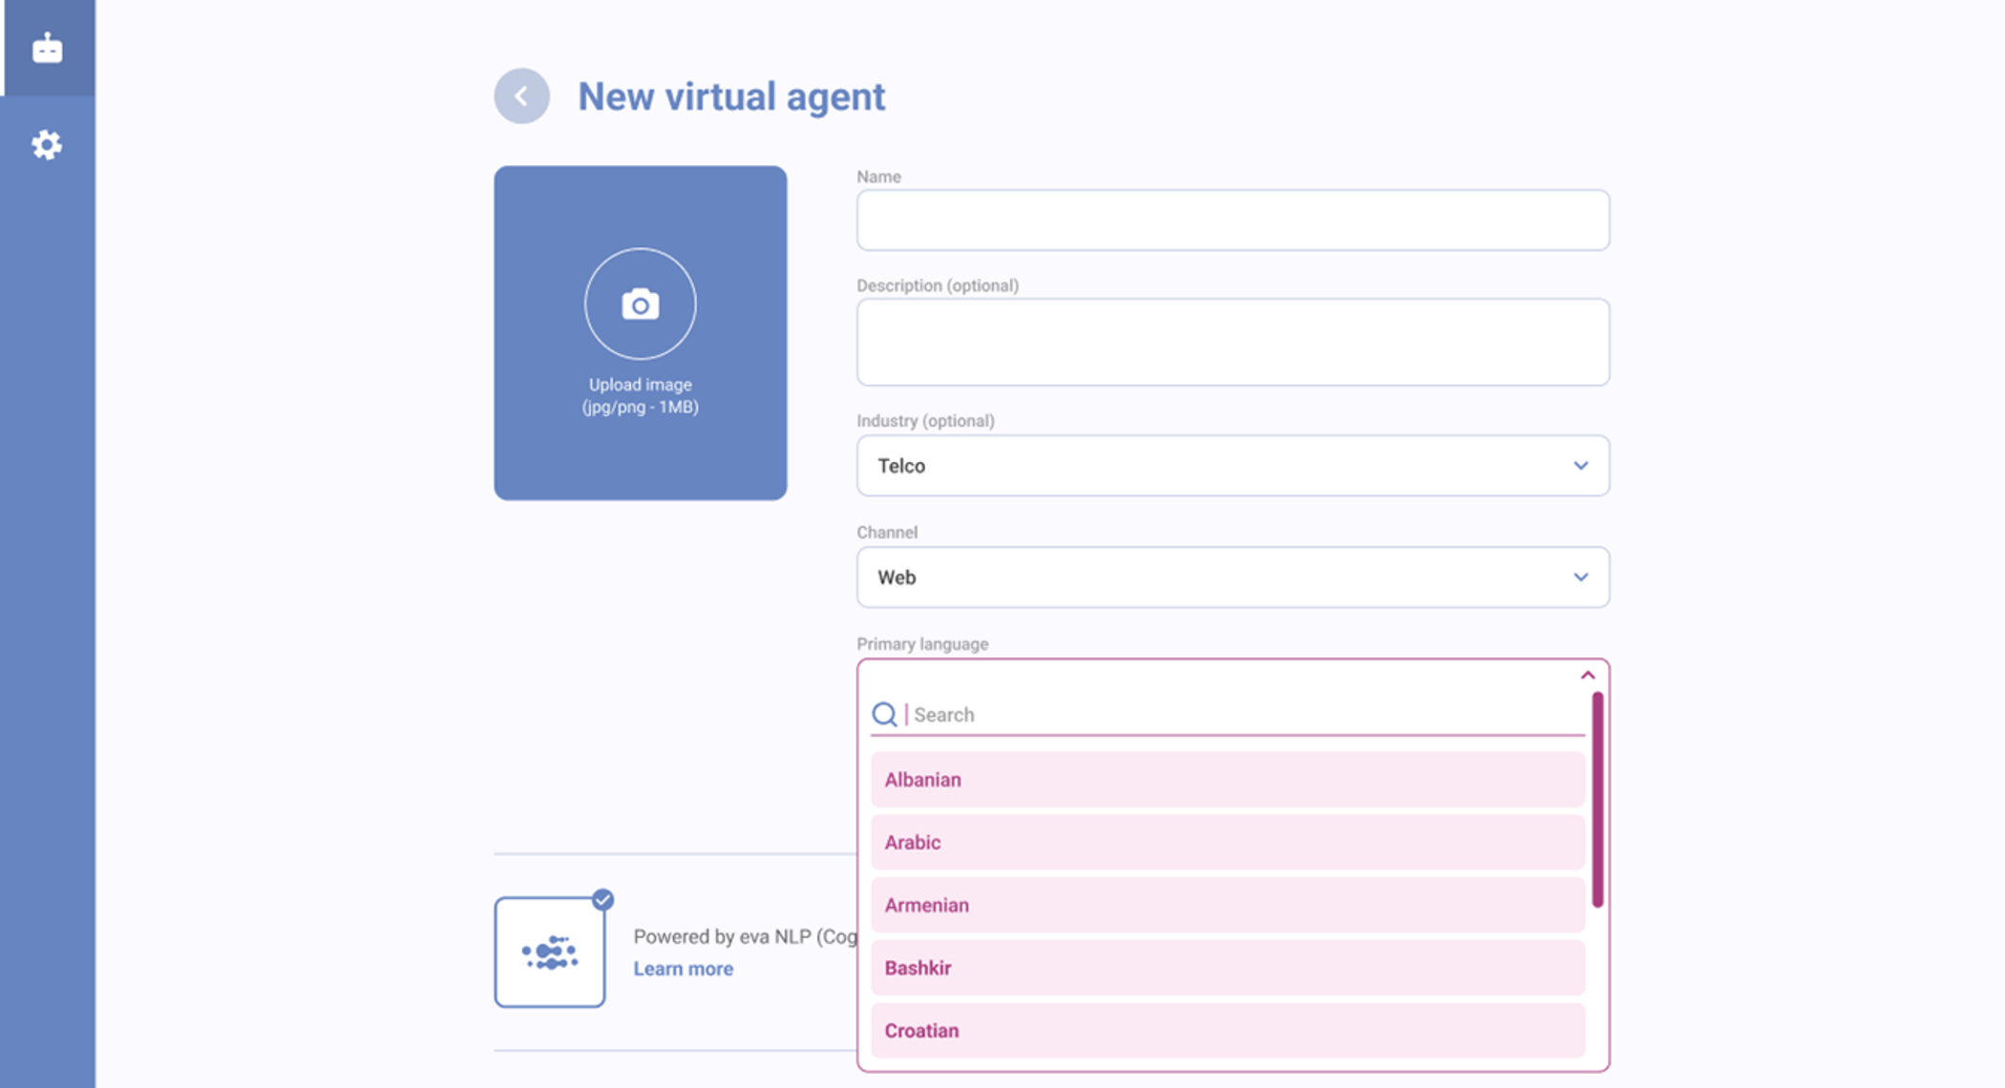Choose Arabic from language list
Viewport: 2005px width, 1088px height.
click(1228, 843)
